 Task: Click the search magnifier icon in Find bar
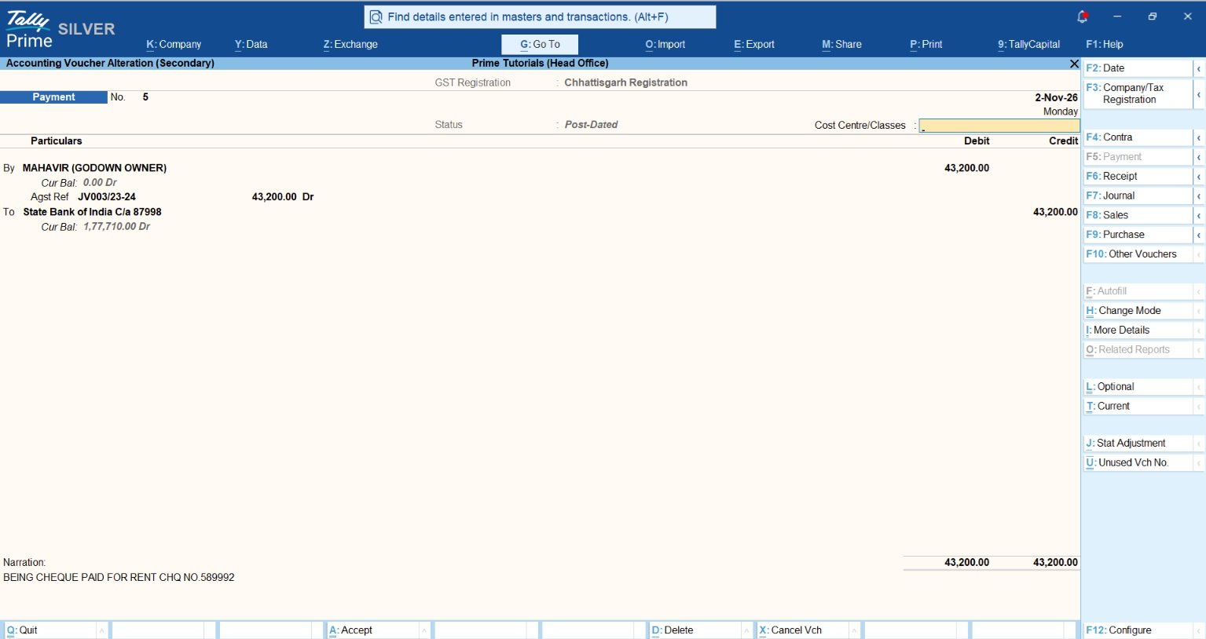point(376,16)
